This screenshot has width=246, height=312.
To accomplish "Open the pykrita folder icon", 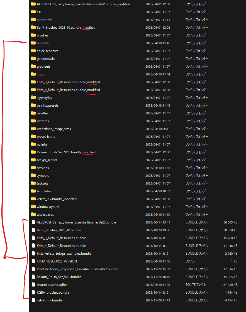I will (33, 144).
